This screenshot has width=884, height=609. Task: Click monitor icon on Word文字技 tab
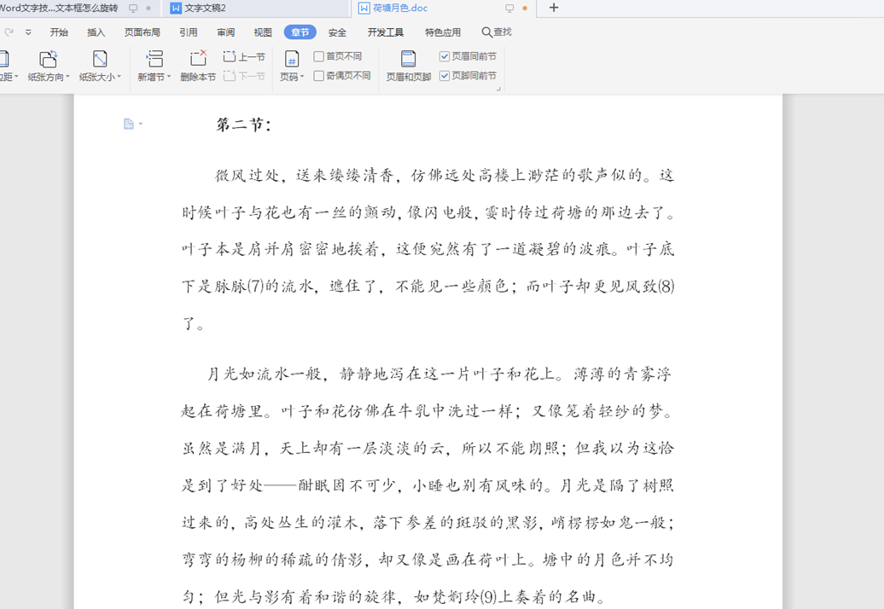133,8
